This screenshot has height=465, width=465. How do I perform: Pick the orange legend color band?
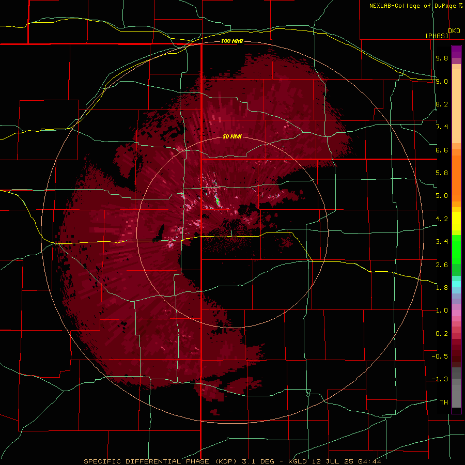[456, 178]
